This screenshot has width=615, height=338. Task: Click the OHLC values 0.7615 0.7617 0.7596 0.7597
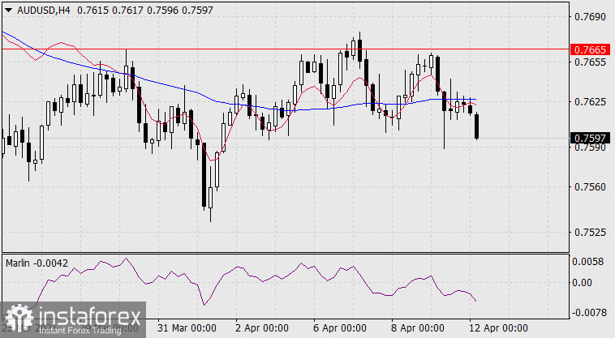click(x=145, y=11)
